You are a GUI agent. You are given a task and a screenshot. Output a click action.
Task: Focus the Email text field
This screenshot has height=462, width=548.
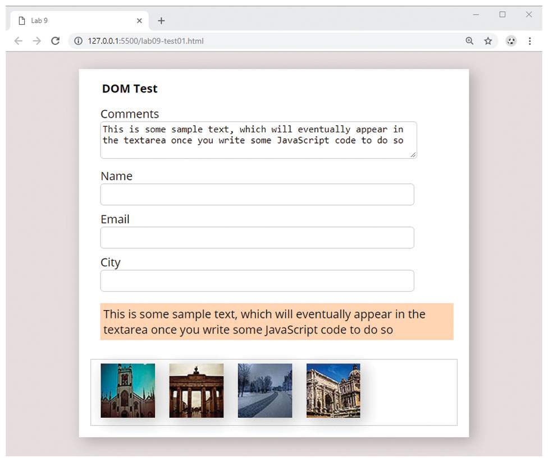(257, 238)
